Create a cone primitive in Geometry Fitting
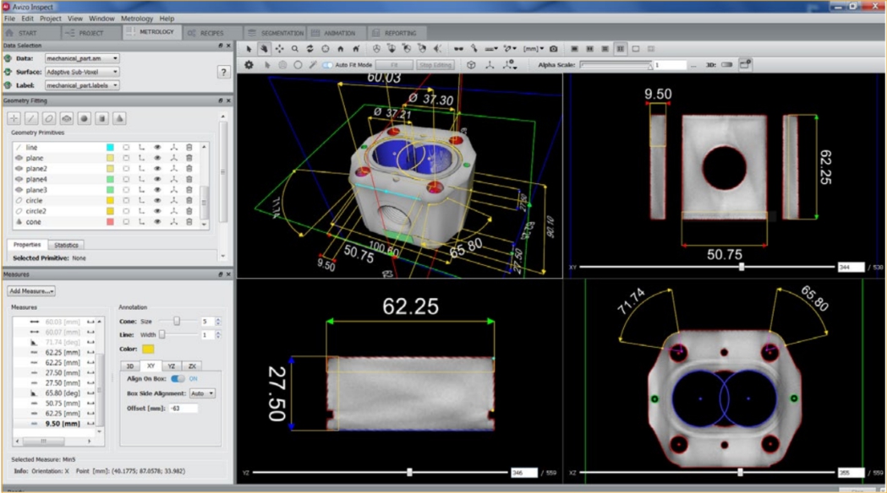 point(120,118)
